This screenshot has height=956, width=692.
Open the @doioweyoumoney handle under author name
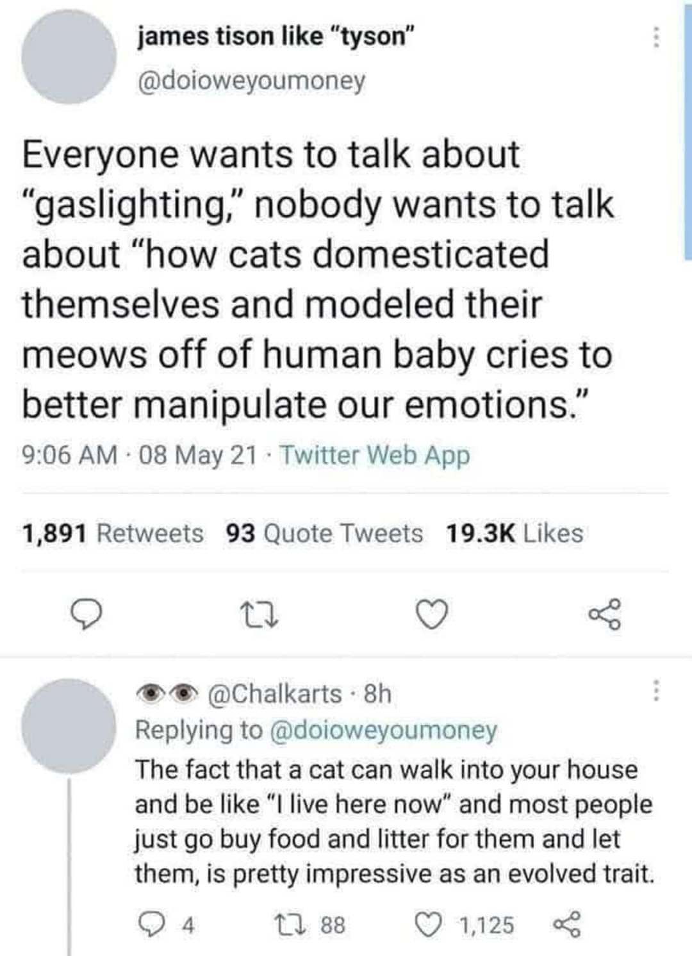(x=251, y=80)
